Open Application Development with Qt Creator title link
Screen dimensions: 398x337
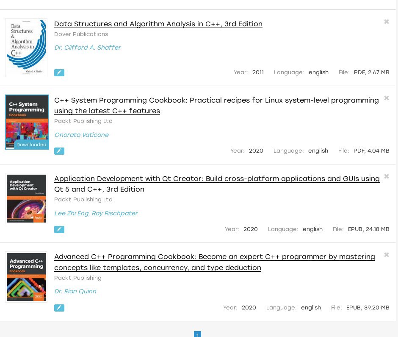click(217, 184)
